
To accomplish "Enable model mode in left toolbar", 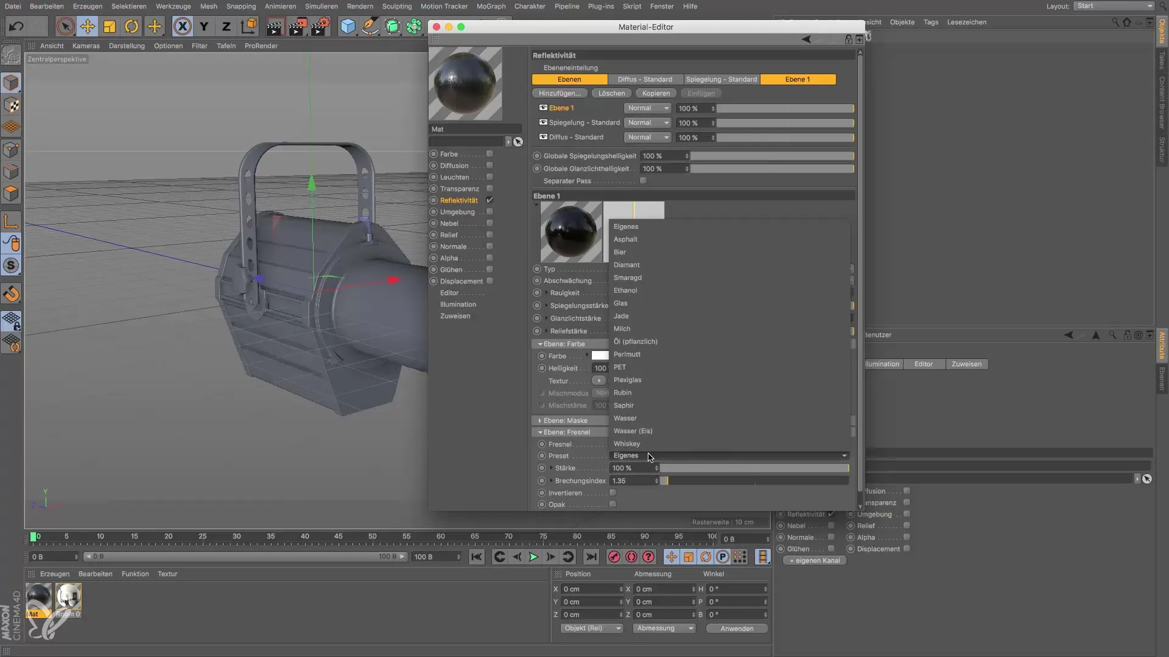I will click(x=11, y=83).
